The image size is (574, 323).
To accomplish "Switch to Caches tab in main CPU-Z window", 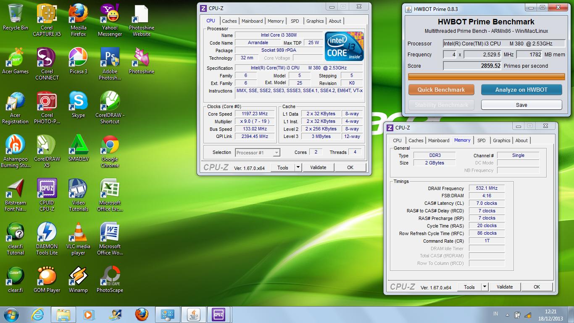I will coord(229,21).
